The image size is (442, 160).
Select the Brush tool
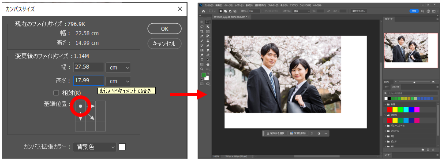[x=202, y=41]
